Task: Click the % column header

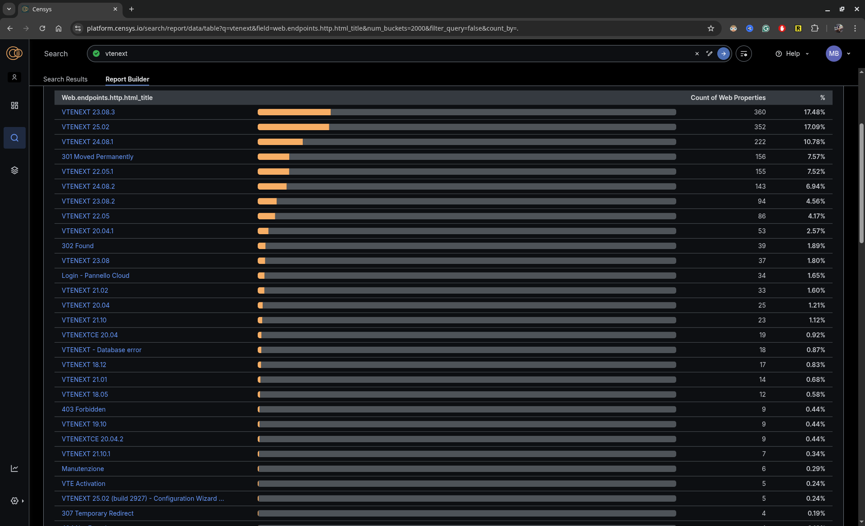Action: [823, 98]
